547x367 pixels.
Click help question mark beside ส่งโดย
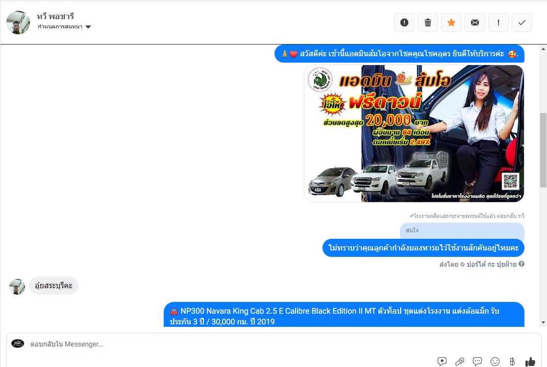click(x=521, y=264)
